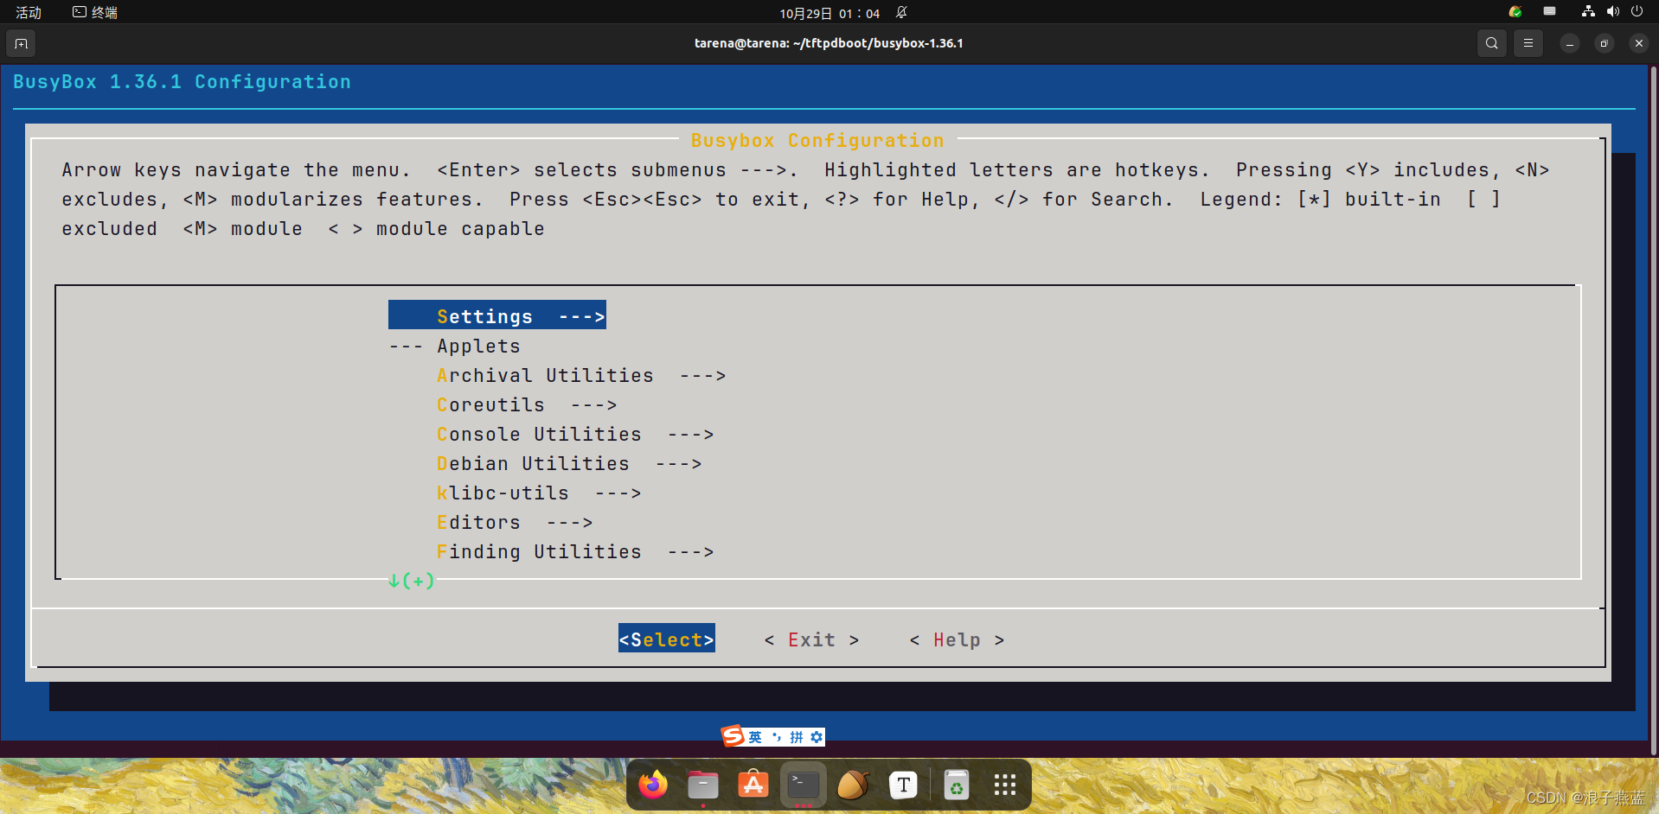
Task: Click Sogou input method logo
Action: click(733, 736)
